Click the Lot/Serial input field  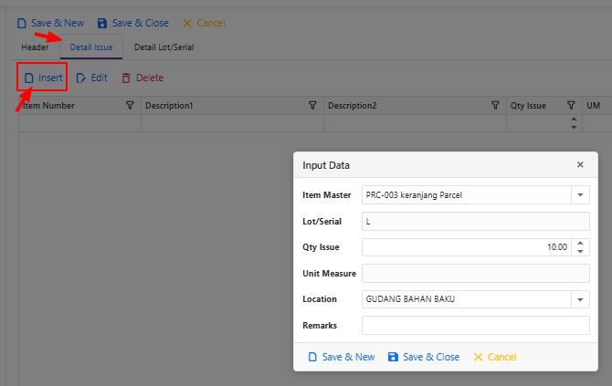(x=475, y=222)
